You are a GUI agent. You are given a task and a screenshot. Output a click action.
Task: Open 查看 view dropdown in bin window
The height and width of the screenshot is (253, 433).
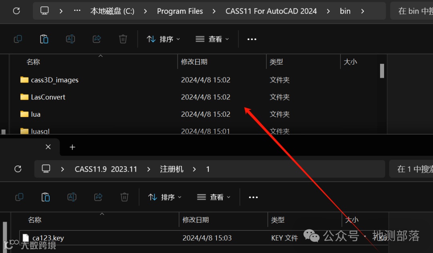tap(212, 39)
